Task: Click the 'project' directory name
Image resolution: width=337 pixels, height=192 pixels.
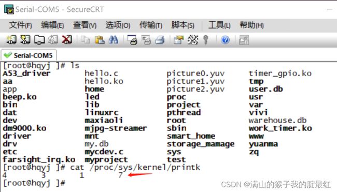Action: coord(184,105)
